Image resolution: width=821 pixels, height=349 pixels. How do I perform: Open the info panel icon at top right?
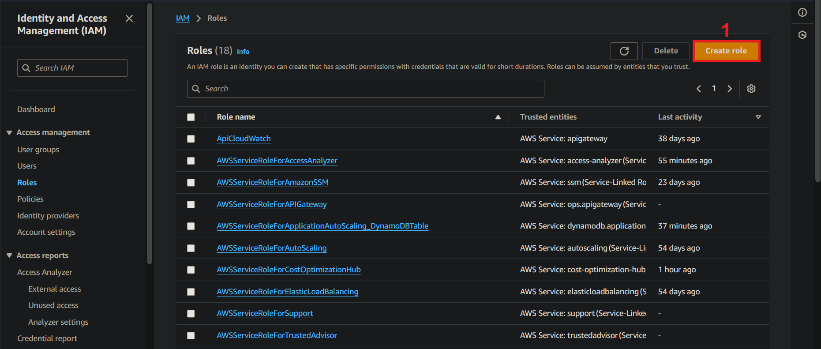[x=802, y=12]
